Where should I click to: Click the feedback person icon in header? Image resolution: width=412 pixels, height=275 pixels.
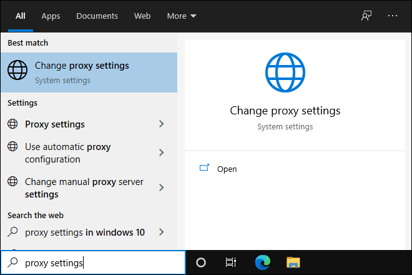click(366, 16)
